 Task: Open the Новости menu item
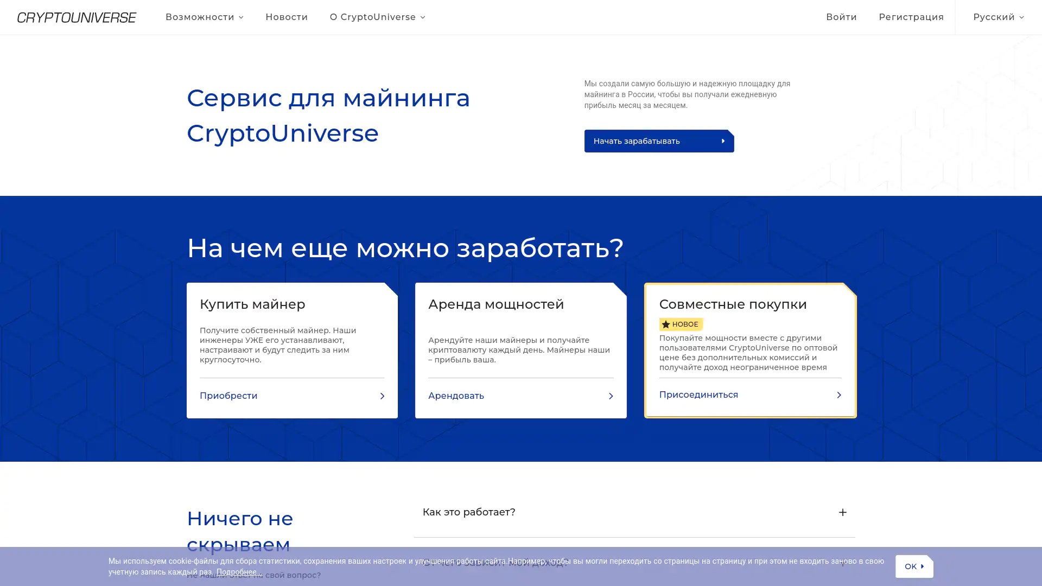click(287, 17)
